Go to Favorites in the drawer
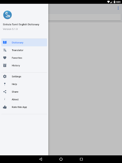Screen dimensions: 122x163 coord(24,58)
